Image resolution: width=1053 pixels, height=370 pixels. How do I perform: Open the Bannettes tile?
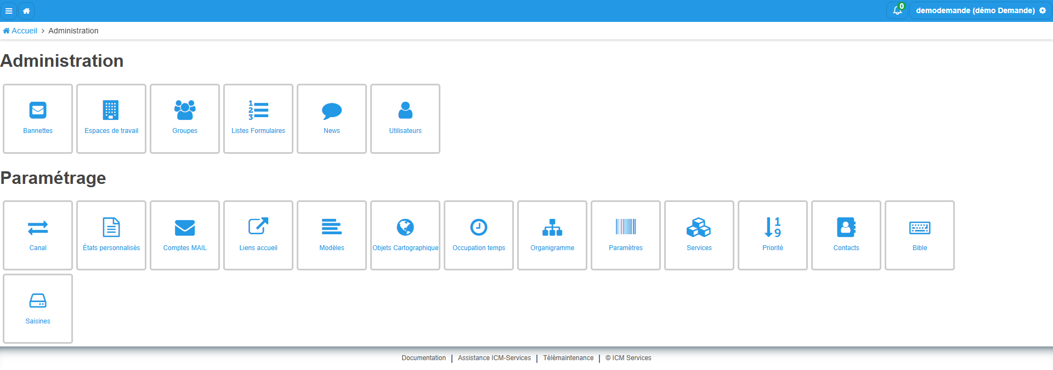tap(38, 119)
